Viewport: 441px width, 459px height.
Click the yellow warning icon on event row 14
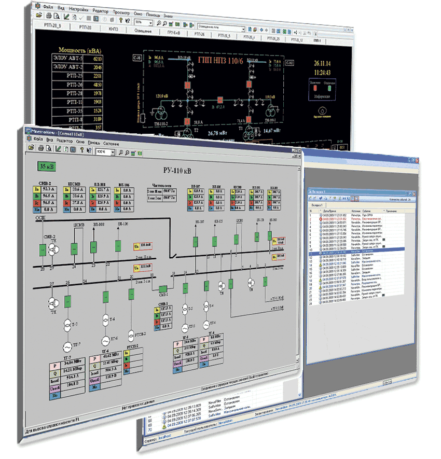tap(321, 265)
